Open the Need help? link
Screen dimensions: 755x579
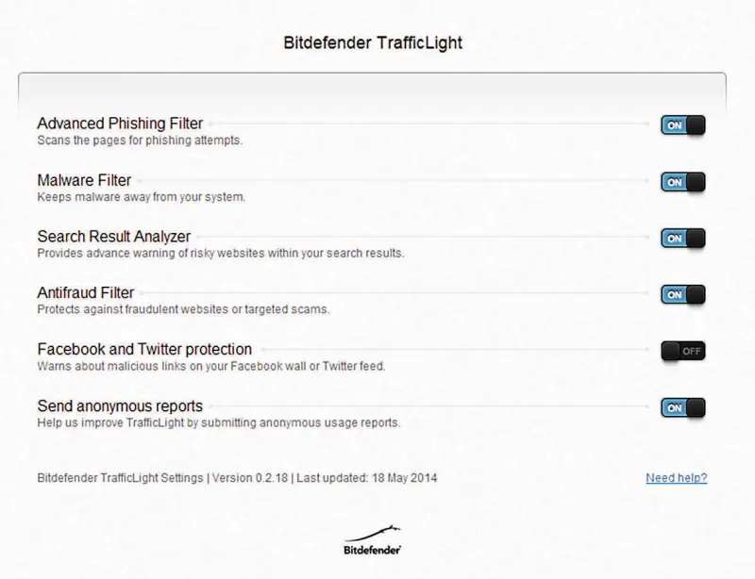[676, 478]
